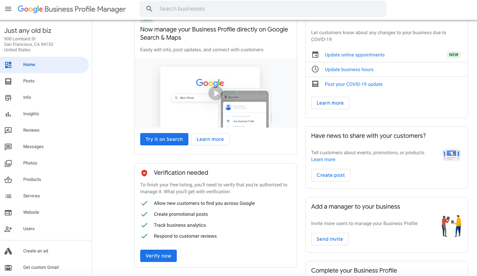Go to Website in the sidebar

(44, 212)
